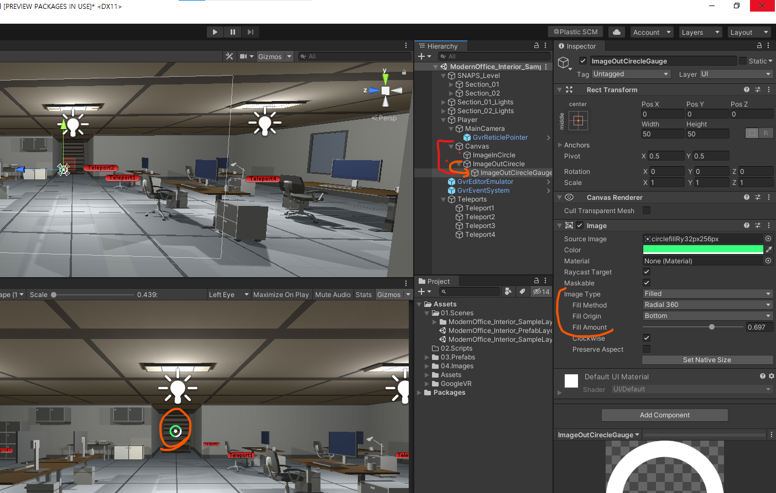Open scene view tools settings icon
Image resolution: width=776 pixels, height=493 pixels.
pos(230,56)
